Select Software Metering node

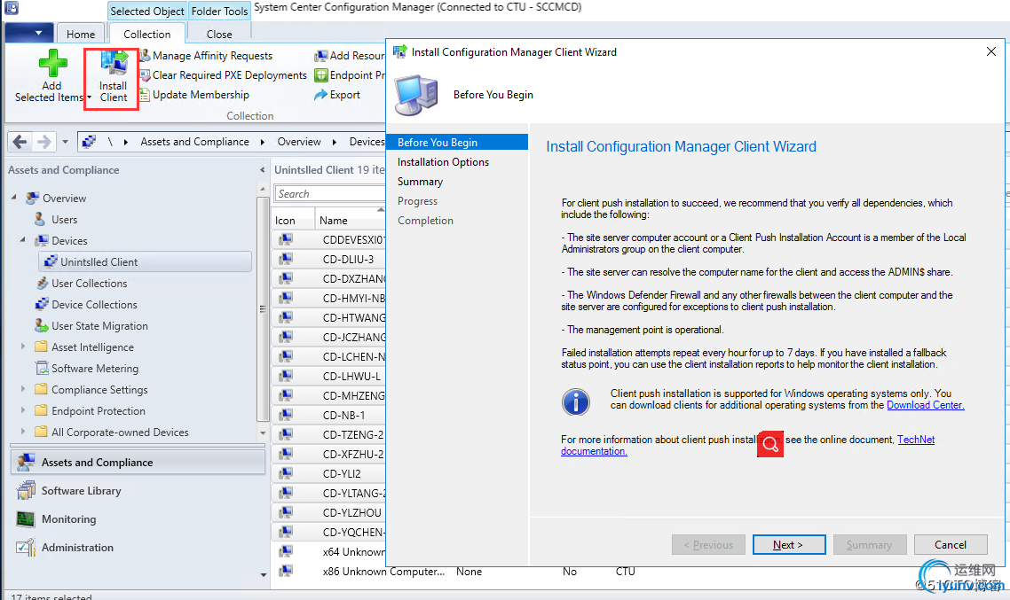(95, 369)
